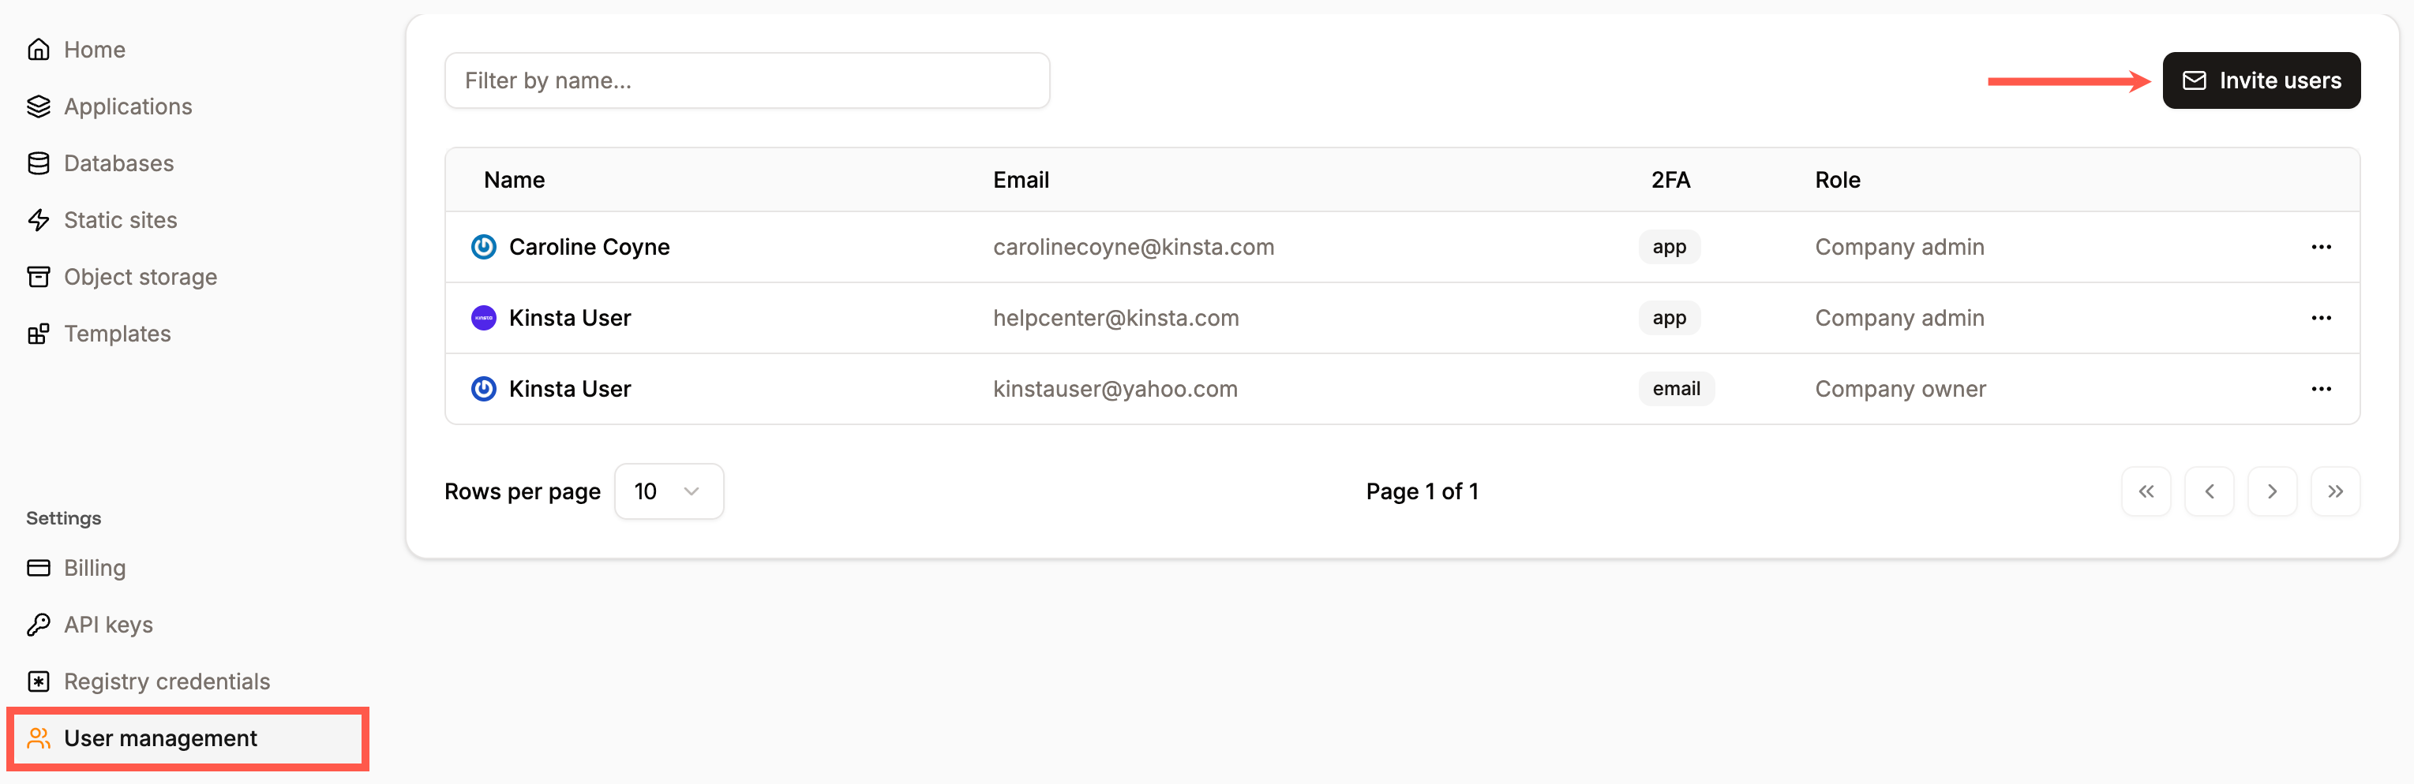2414x784 pixels.
Task: Click the app 2FA badge for Caroline Coyne
Action: [x=1669, y=246]
